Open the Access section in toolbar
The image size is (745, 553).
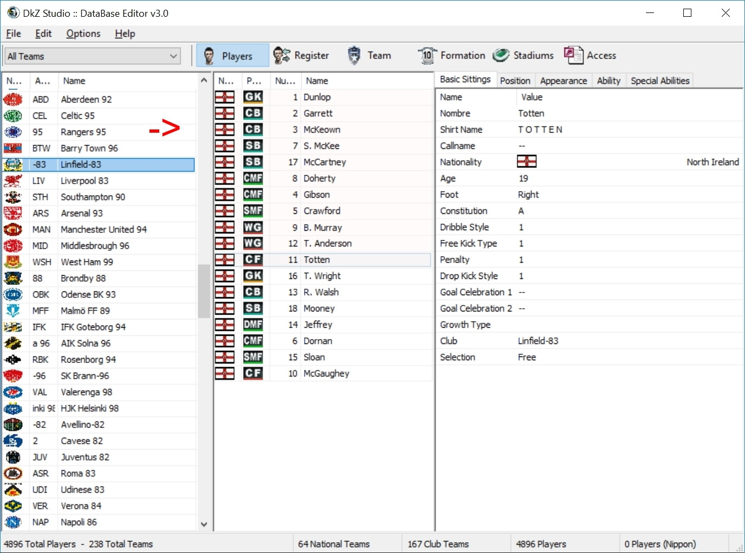pyautogui.click(x=590, y=55)
